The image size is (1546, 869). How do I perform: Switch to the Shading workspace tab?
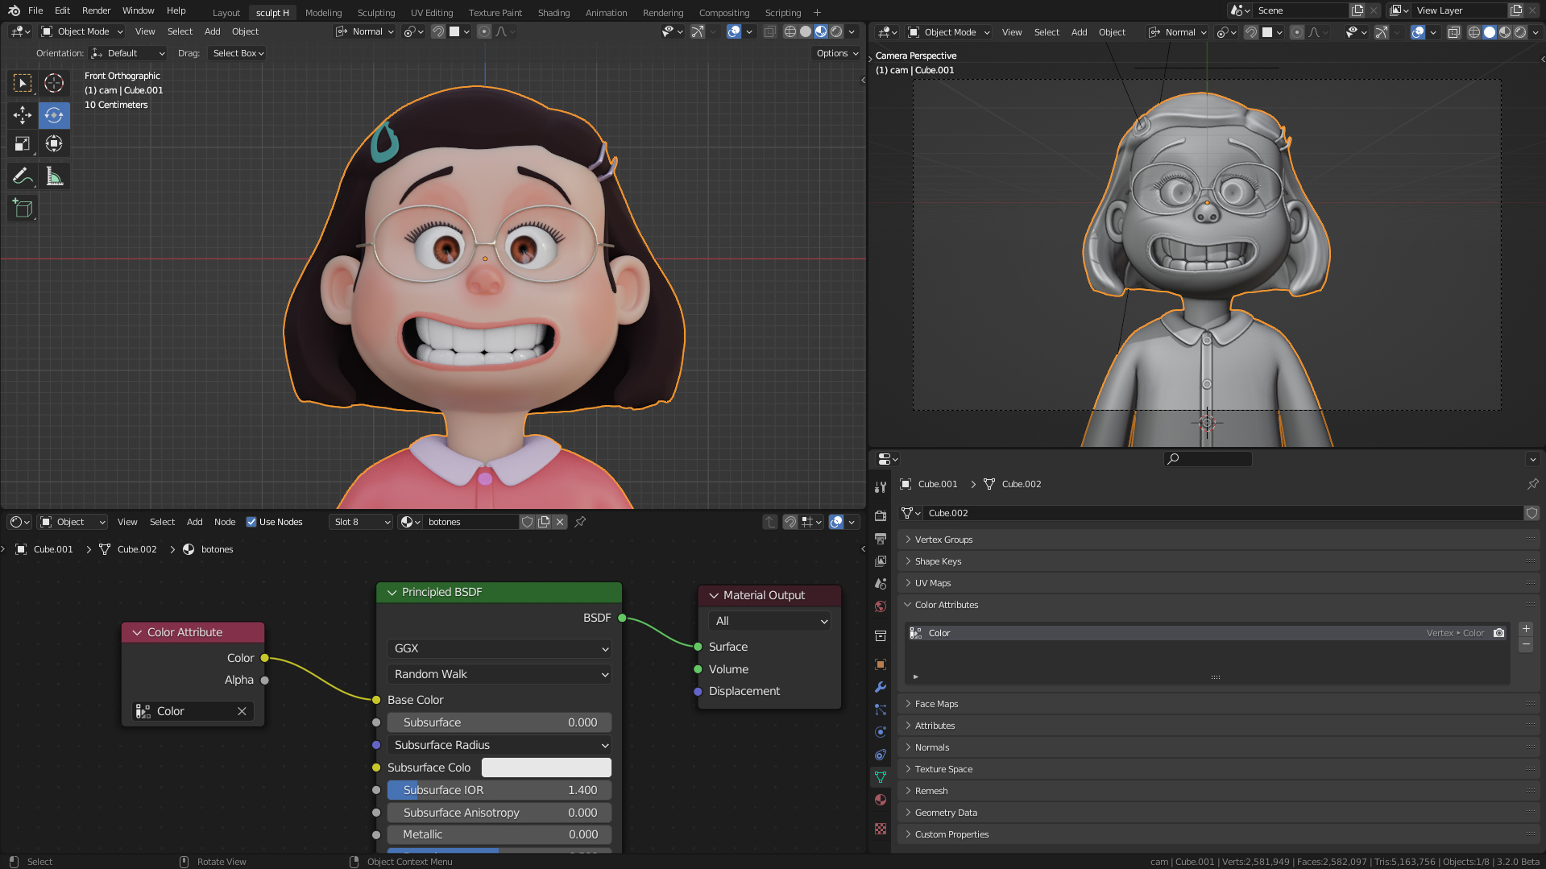553,12
